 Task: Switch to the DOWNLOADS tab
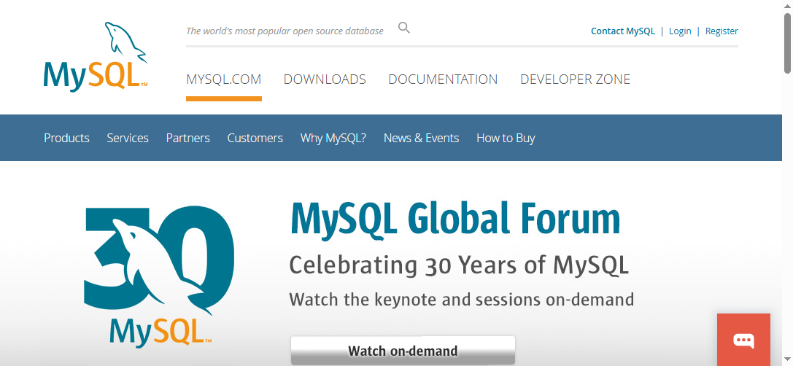point(325,79)
